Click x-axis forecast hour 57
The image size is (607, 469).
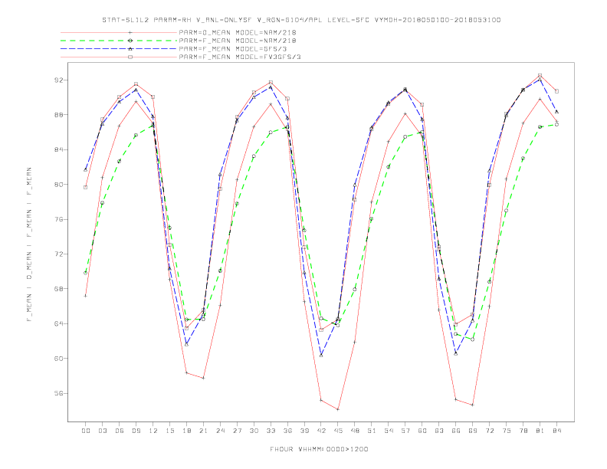coord(405,431)
